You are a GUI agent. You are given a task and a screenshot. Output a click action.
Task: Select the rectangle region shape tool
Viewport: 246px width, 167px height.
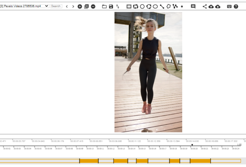tap(129, 6)
